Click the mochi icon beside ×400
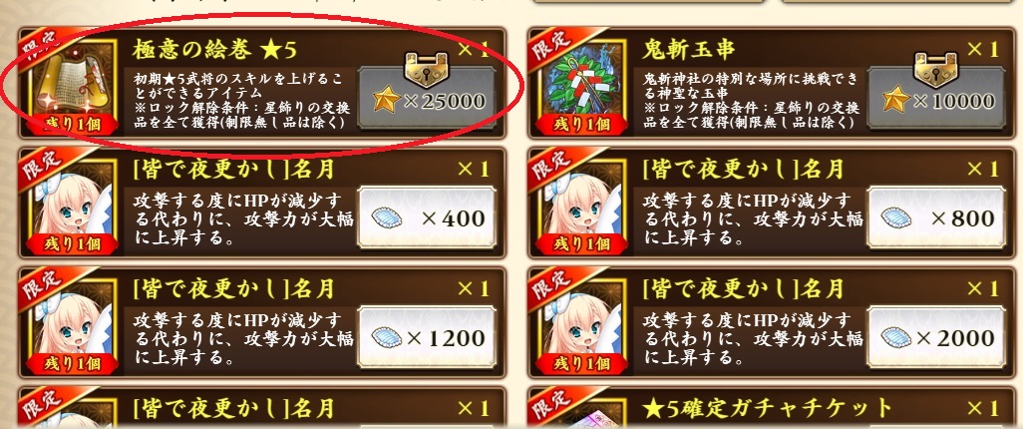The image size is (1023, 429). [387, 218]
